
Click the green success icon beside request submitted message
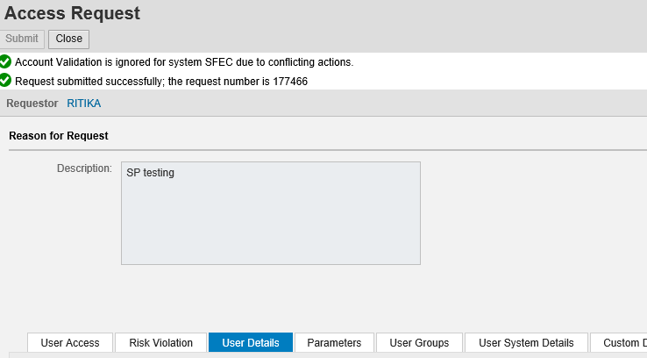5,81
